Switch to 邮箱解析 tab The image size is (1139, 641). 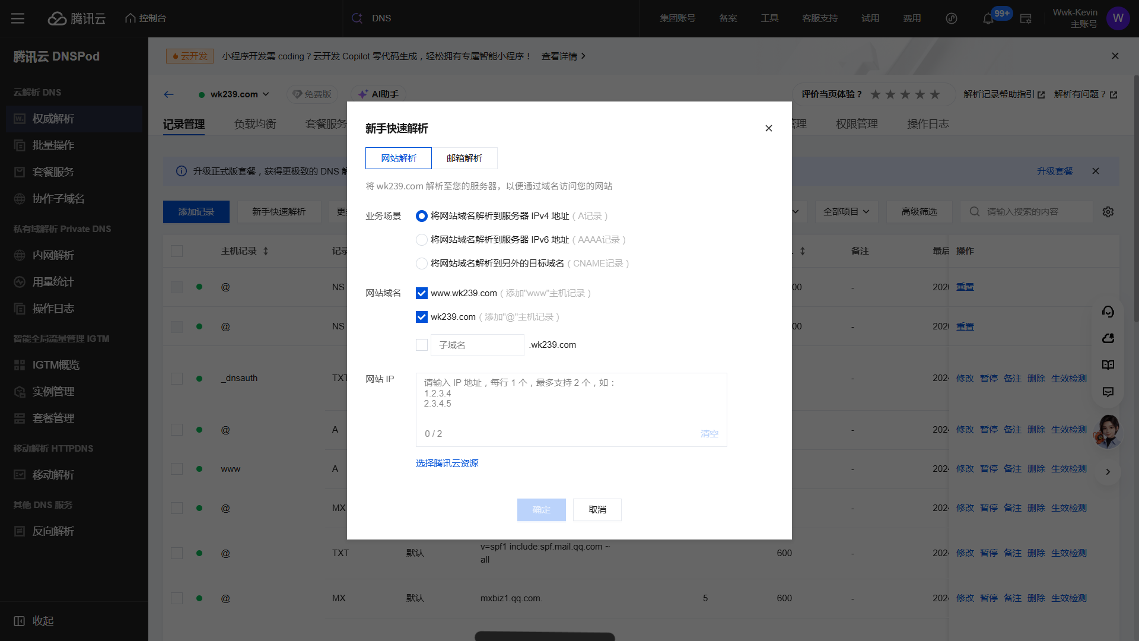pos(464,158)
